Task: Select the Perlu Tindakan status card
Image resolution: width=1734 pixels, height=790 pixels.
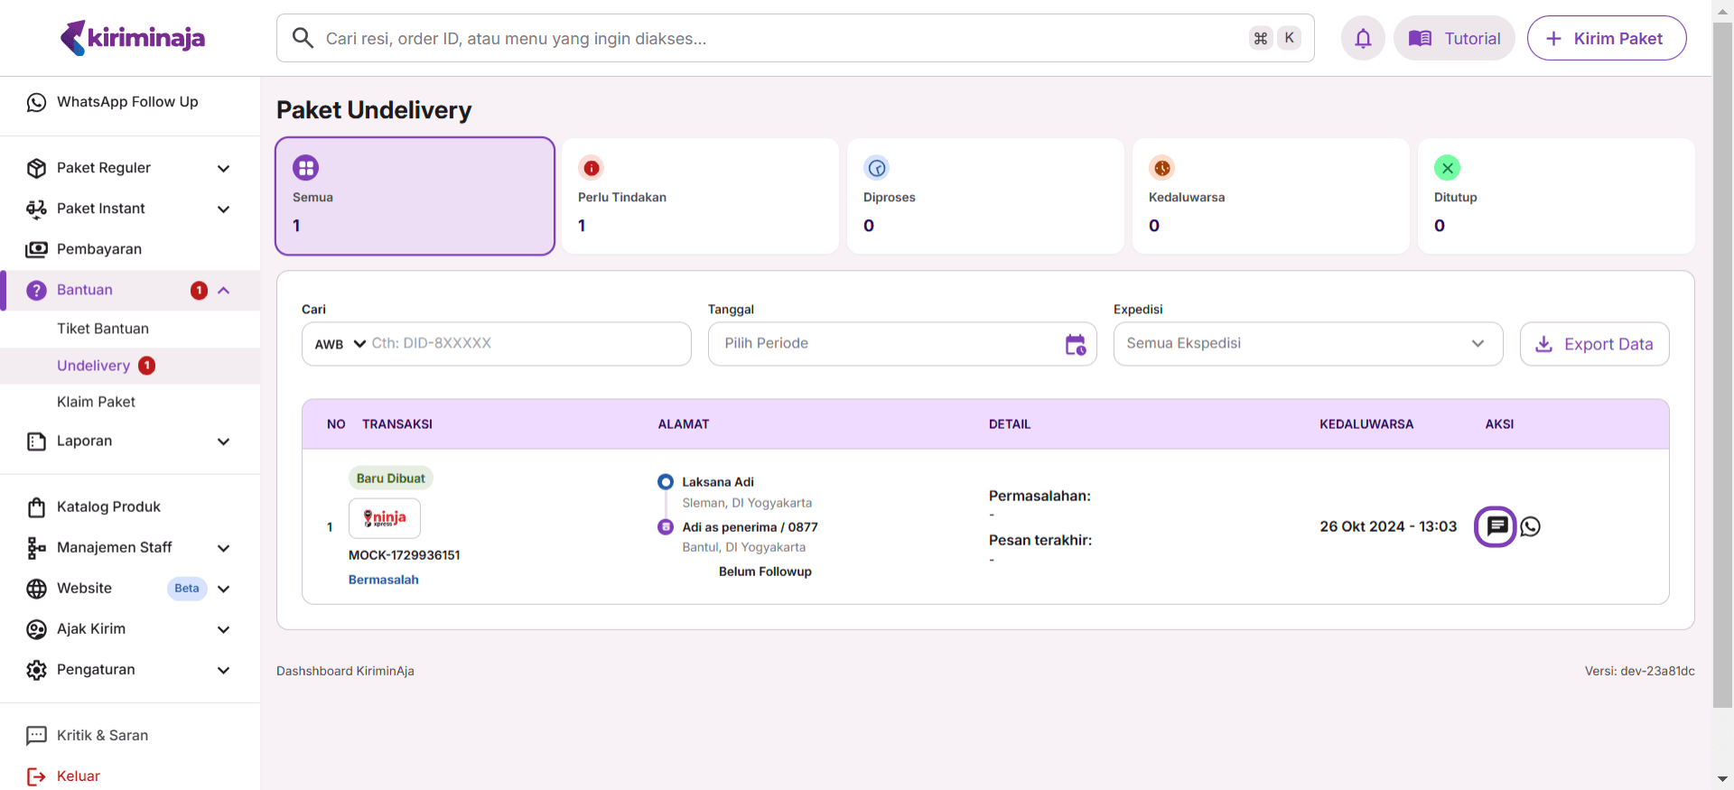Action: pos(700,196)
